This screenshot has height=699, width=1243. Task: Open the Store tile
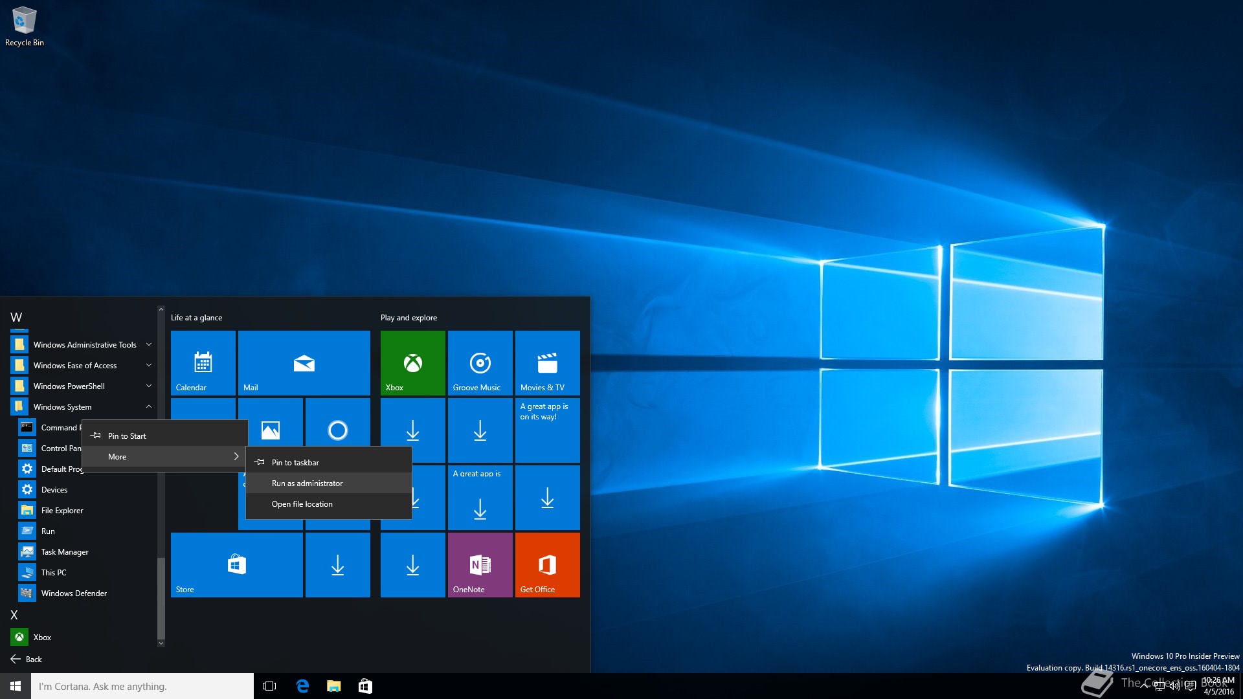click(x=237, y=565)
